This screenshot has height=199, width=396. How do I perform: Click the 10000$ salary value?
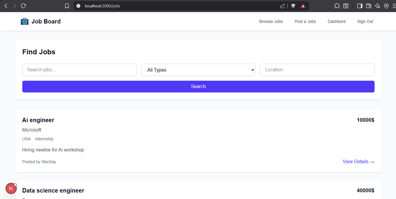366,120
